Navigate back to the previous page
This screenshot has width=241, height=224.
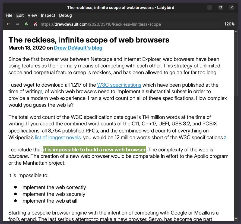pyautogui.click(x=8, y=24)
